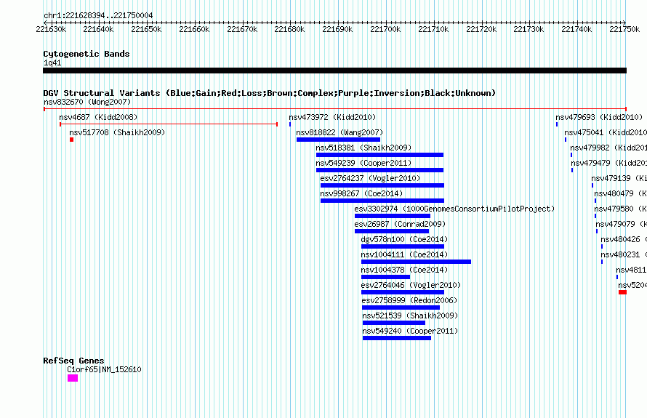Viewport: 647px width, 418px height.
Task: Click the blue nsv818822 gain bar
Action: [x=338, y=140]
